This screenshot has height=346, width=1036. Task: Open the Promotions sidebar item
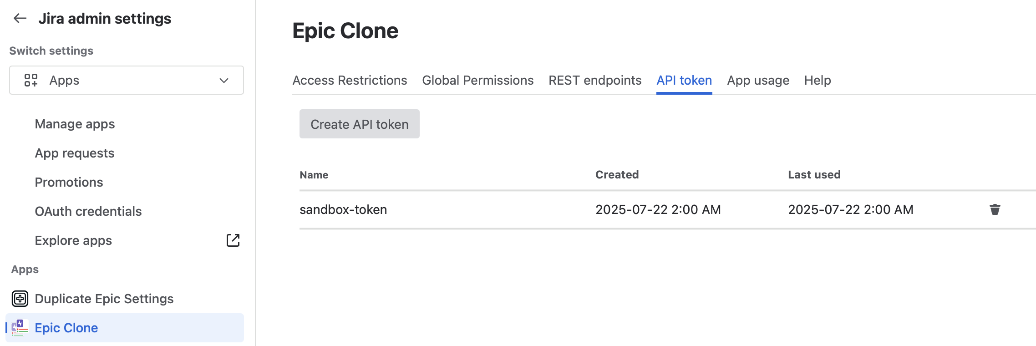tap(69, 182)
